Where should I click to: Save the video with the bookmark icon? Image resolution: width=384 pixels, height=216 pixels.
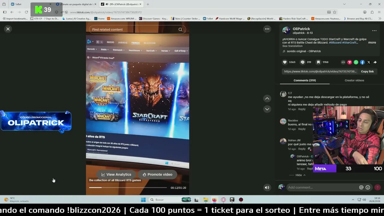pos(318,62)
